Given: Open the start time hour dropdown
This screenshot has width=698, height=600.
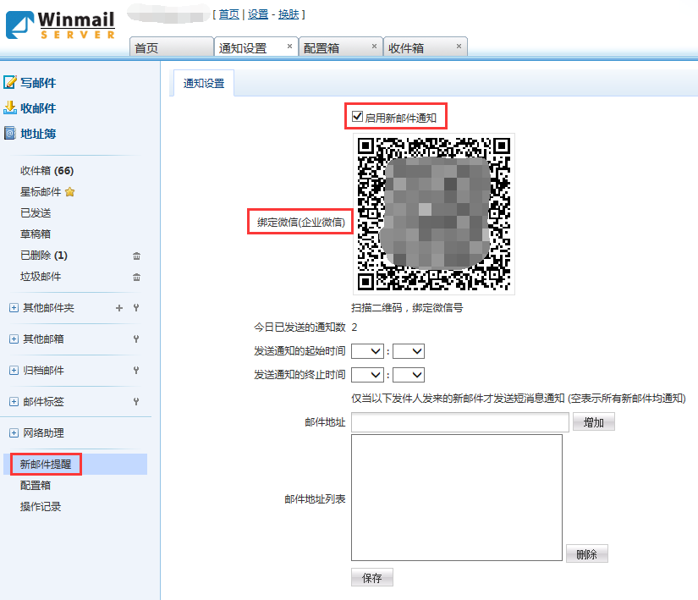Looking at the screenshot, I should 367,351.
